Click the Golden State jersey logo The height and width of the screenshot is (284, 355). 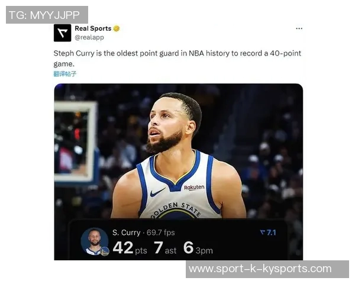point(176,211)
